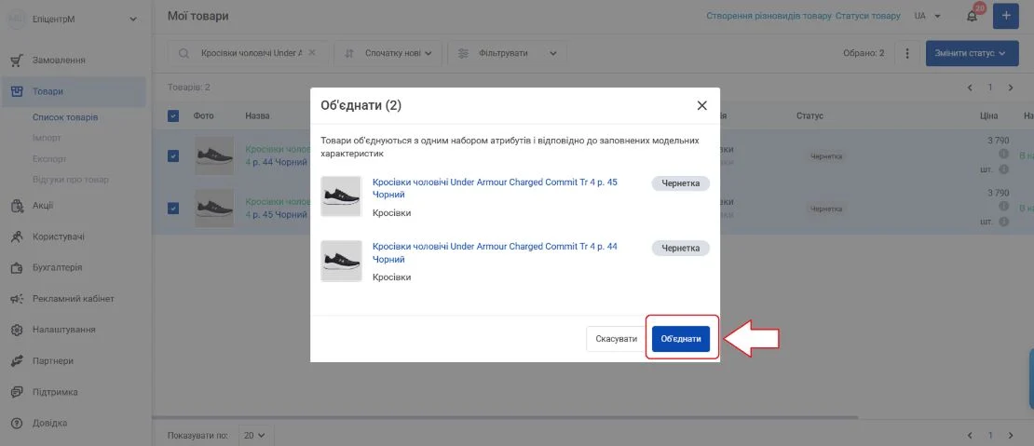Open Фільтрувати filter dropdown
The width and height of the screenshot is (1034, 446).
click(x=507, y=53)
